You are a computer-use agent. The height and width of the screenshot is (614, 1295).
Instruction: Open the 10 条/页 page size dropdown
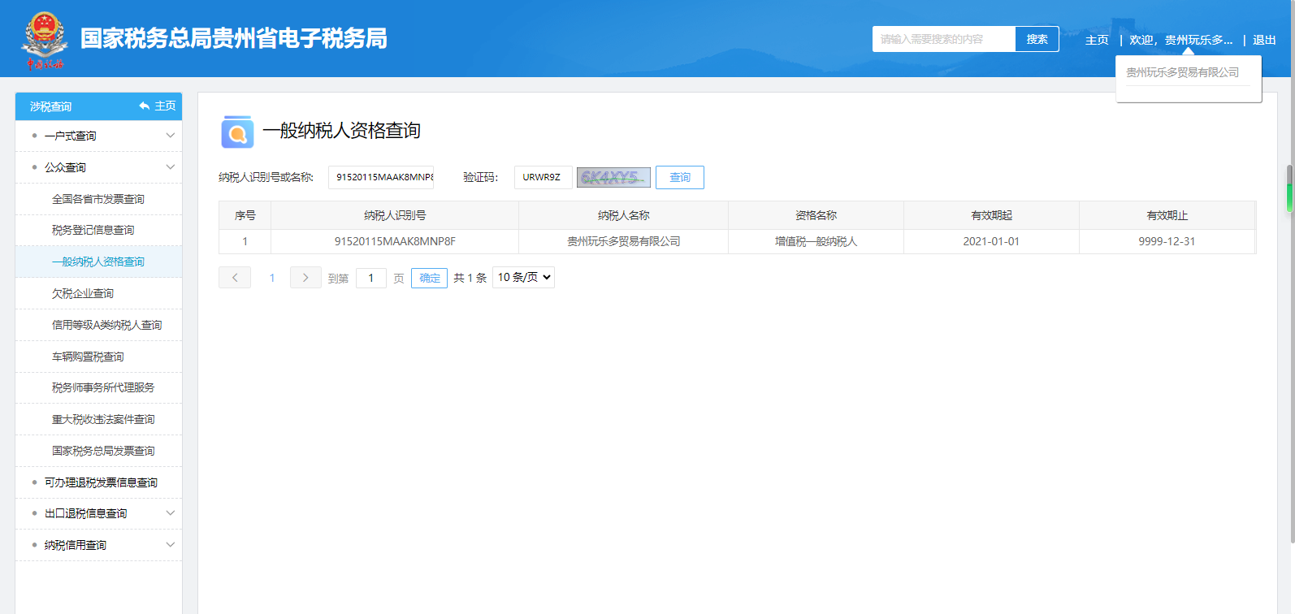[523, 278]
